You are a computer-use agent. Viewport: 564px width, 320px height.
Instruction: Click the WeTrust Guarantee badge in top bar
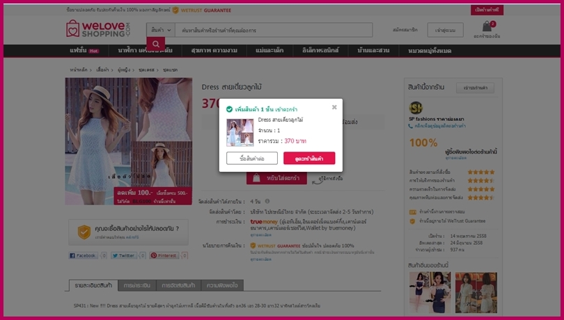point(201,10)
